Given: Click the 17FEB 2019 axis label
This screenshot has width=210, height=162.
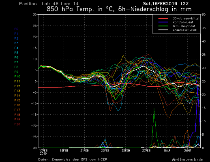Looking at the screenshot, I should click(x=43, y=152).
